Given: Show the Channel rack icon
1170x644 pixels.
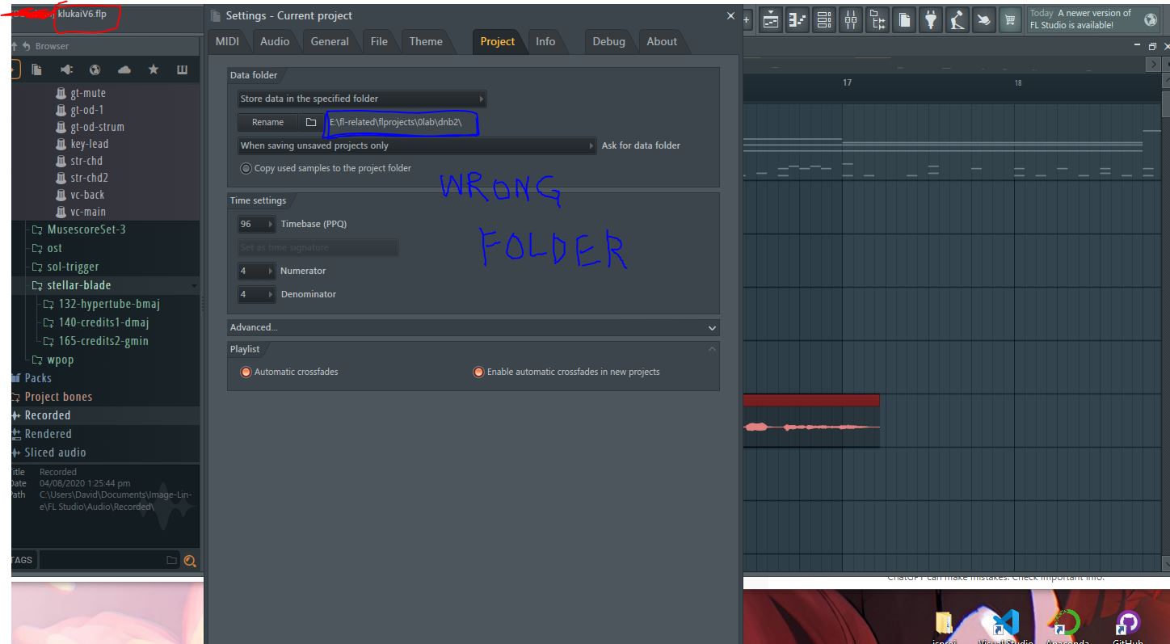Looking at the screenshot, I should [x=824, y=19].
